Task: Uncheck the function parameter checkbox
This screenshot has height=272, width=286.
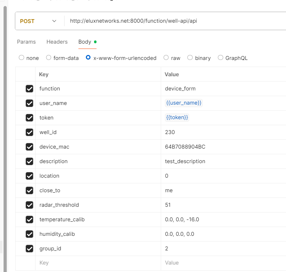Action: (29, 89)
